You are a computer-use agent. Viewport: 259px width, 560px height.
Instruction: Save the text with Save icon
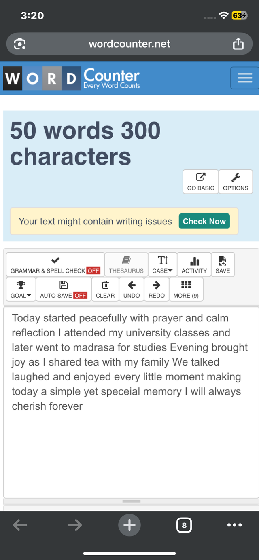[x=223, y=264]
